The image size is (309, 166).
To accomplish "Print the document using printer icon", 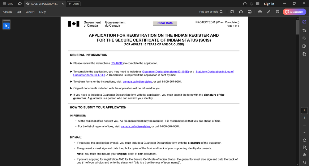I will [250, 12].
